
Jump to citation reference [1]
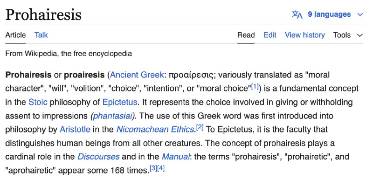(x=255, y=86)
